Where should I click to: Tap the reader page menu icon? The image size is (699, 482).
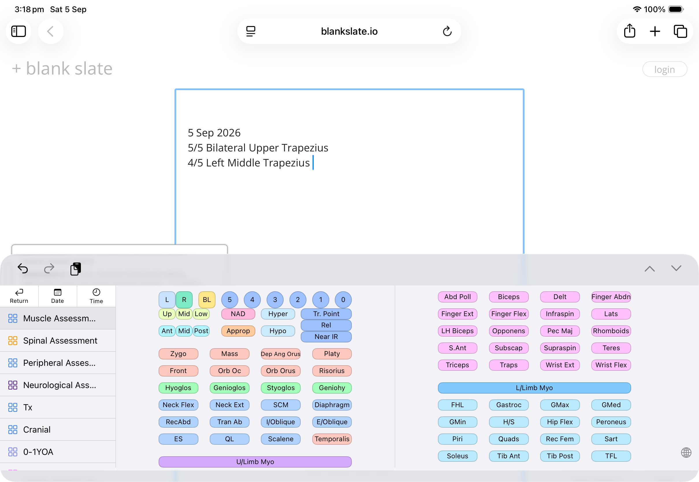[250, 31]
